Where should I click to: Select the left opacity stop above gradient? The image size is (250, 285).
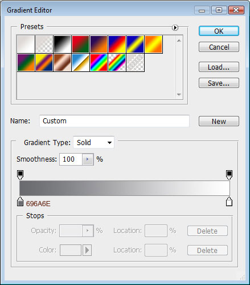coord(21,175)
